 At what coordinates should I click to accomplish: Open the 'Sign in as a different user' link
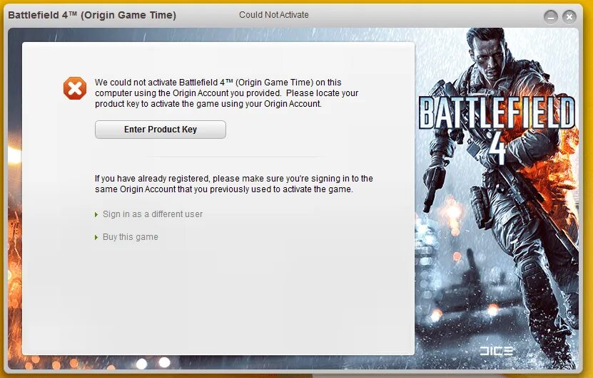pyautogui.click(x=153, y=214)
